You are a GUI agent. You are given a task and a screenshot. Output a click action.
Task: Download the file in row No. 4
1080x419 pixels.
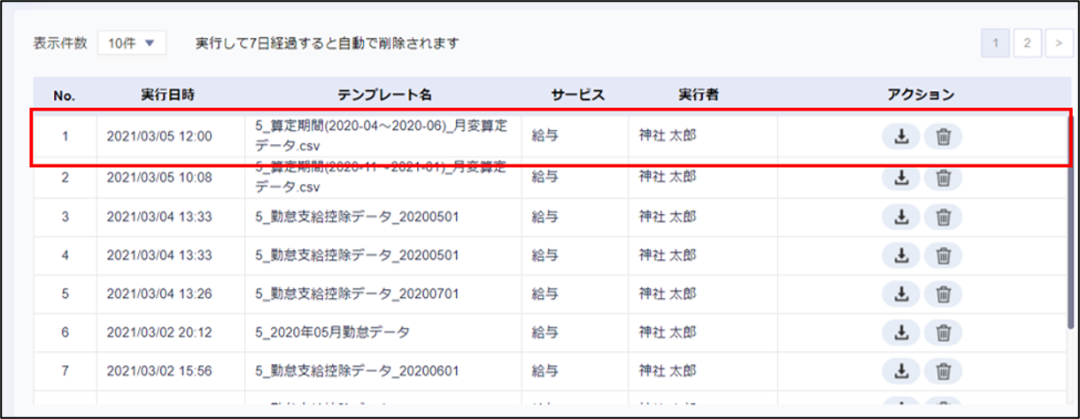(901, 255)
